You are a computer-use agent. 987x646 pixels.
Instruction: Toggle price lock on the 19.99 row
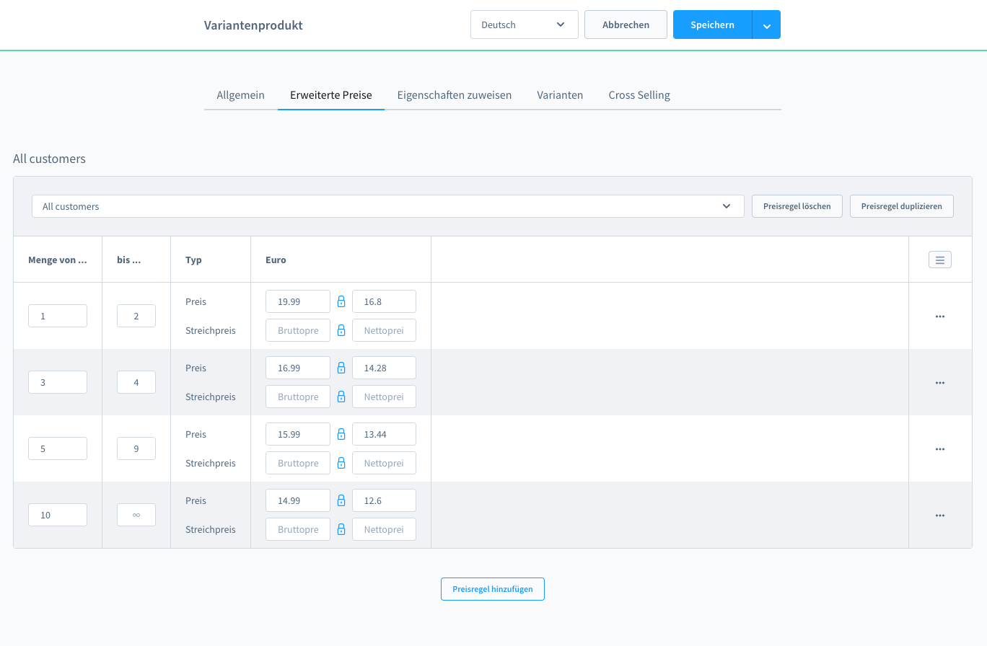[x=341, y=301]
